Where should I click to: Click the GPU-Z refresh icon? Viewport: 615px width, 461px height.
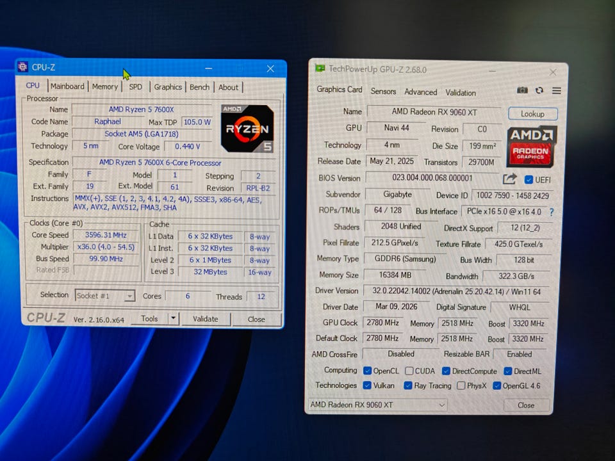(539, 90)
